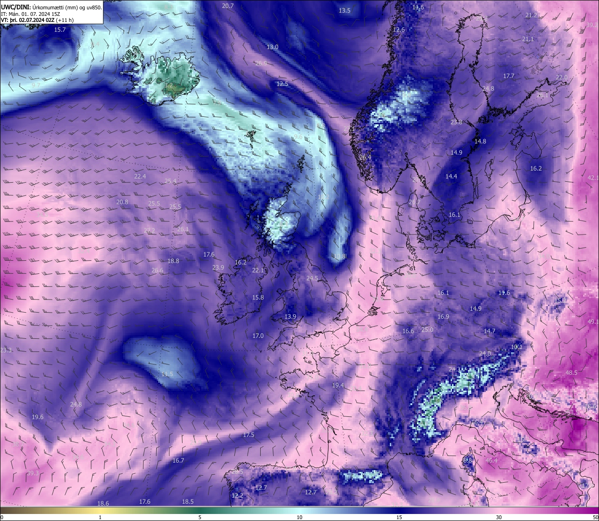Select the 22.4 value over Atlantic
This screenshot has height=521, width=599.
coord(140,176)
